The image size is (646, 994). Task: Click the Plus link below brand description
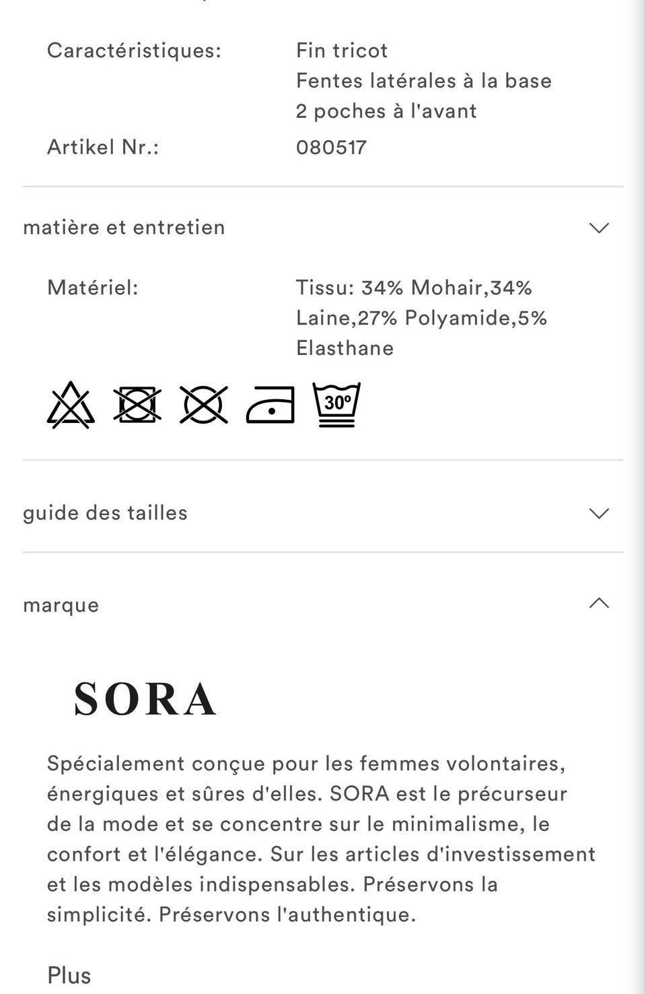tap(69, 975)
